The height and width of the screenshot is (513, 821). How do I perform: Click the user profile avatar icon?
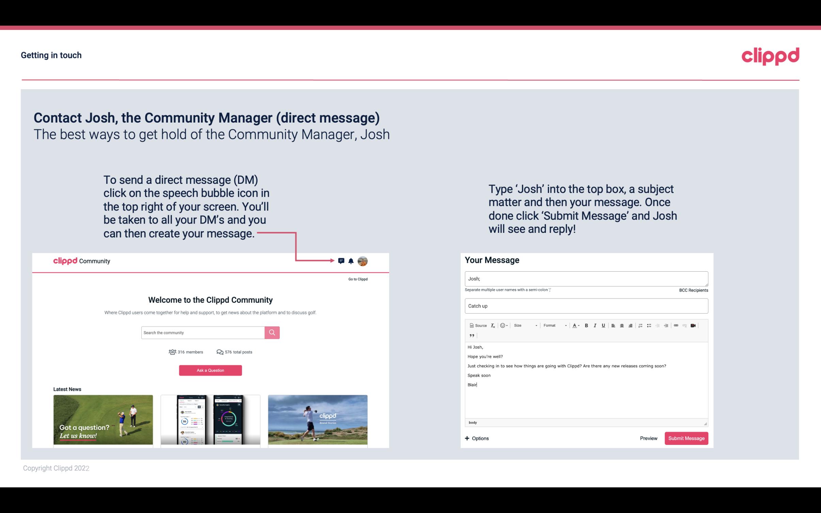[x=362, y=261]
